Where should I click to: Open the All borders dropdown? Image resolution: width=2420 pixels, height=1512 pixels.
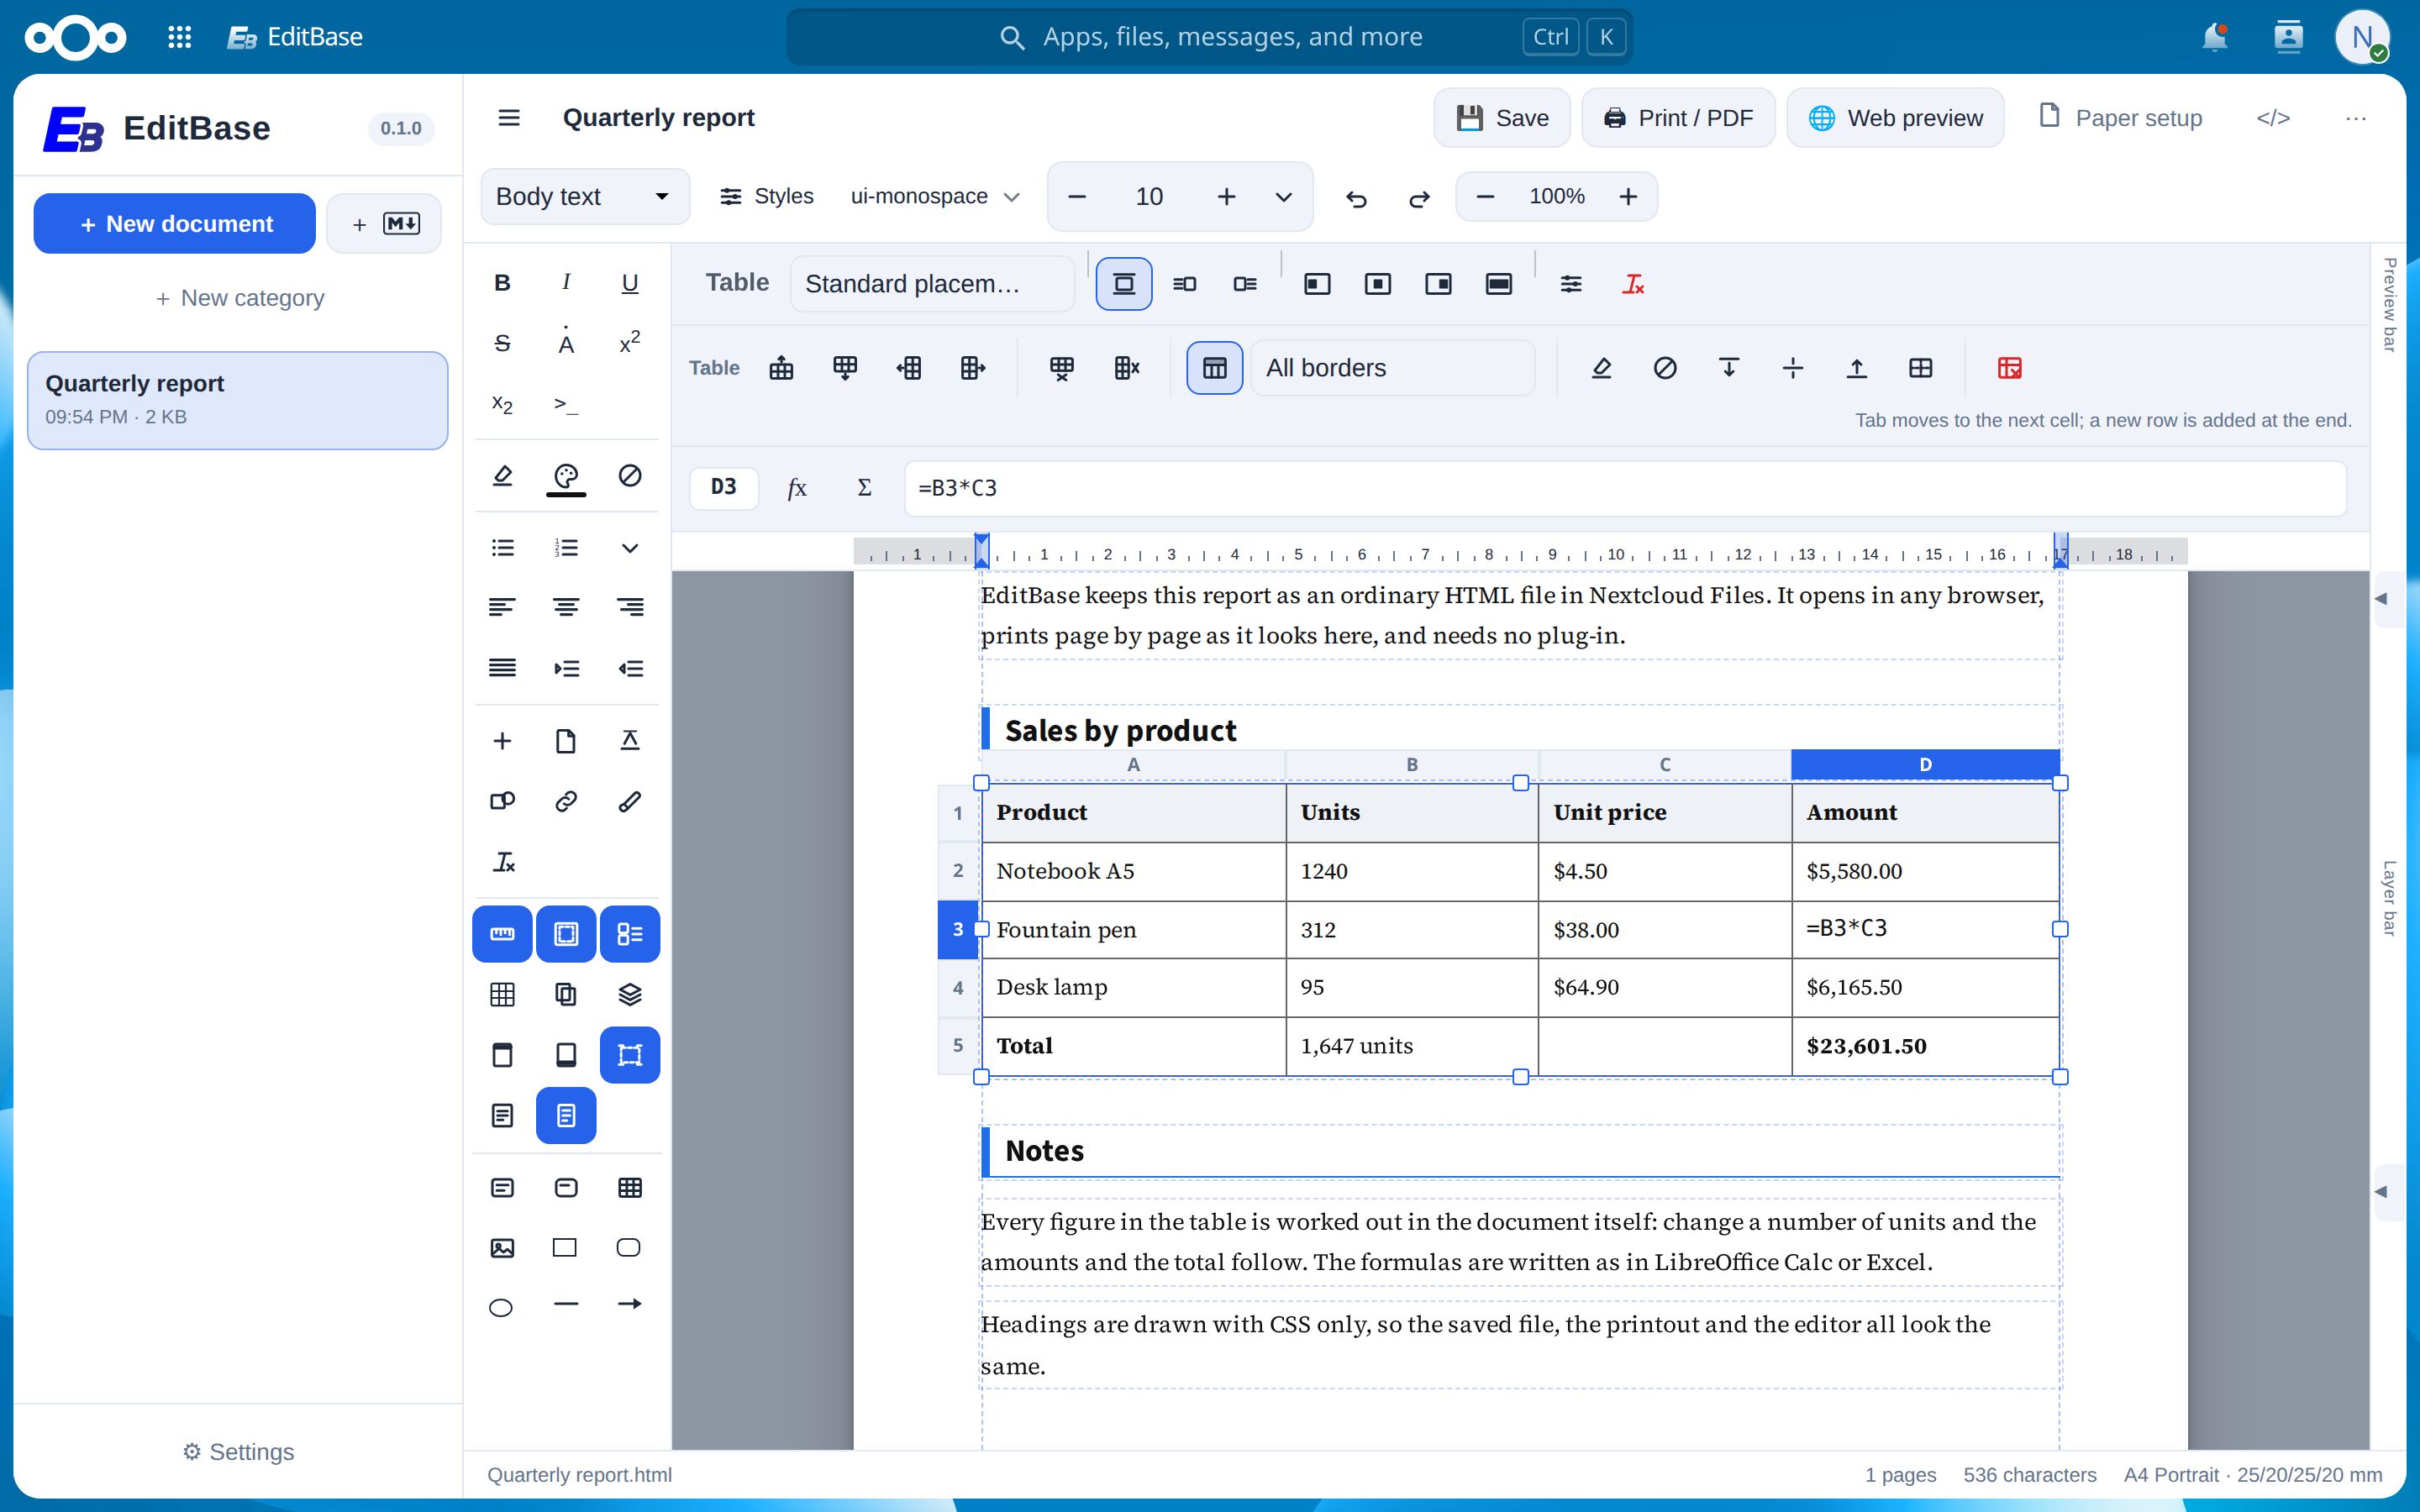(1393, 368)
